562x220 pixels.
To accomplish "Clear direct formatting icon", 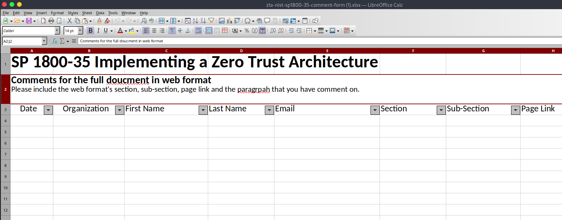I will (107, 21).
